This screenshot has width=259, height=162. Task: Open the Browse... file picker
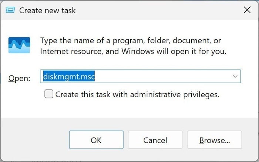tap(214, 140)
